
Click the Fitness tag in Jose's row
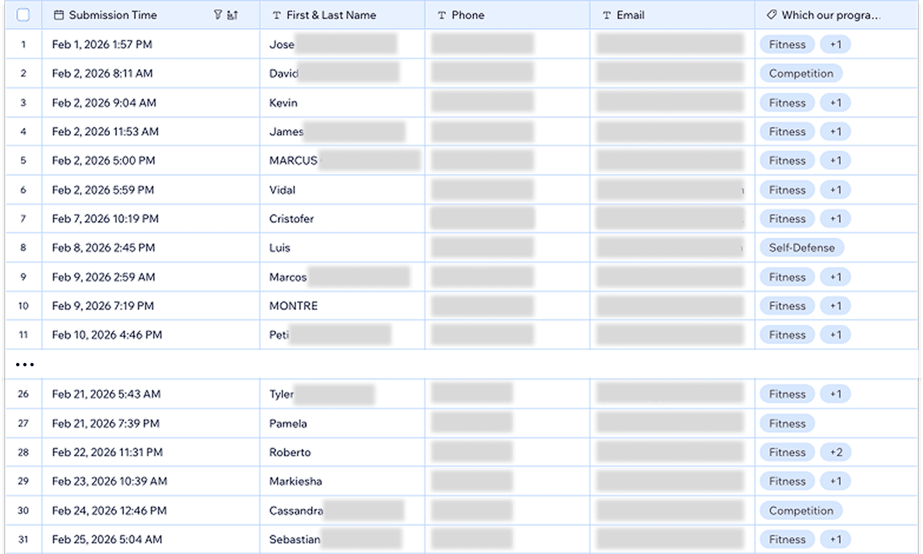pyautogui.click(x=787, y=45)
